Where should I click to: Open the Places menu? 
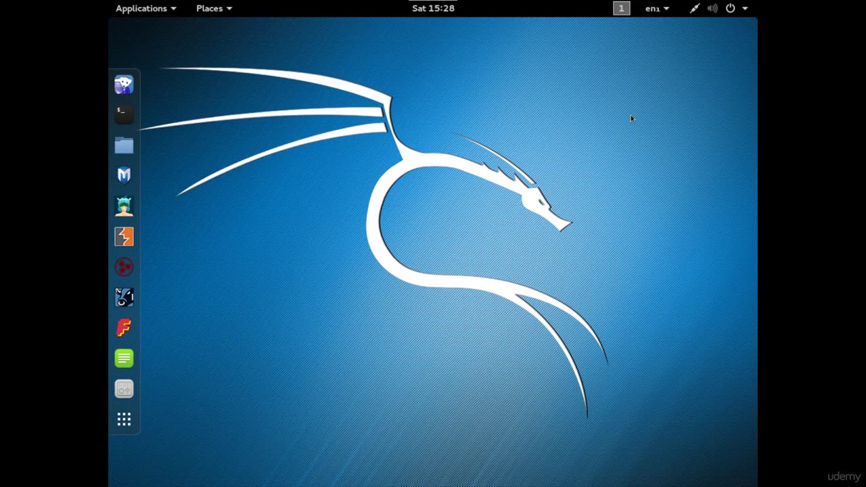tap(214, 8)
